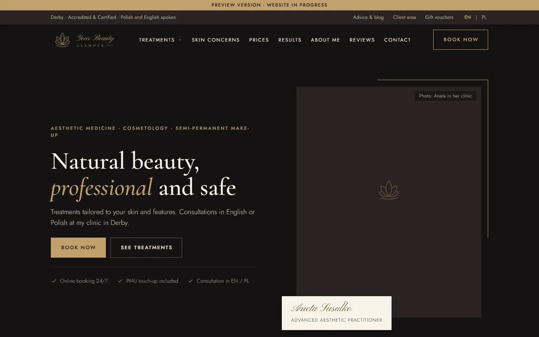Click the 'Online booking 24/7' text
This screenshot has width=539, height=337.
click(x=84, y=281)
